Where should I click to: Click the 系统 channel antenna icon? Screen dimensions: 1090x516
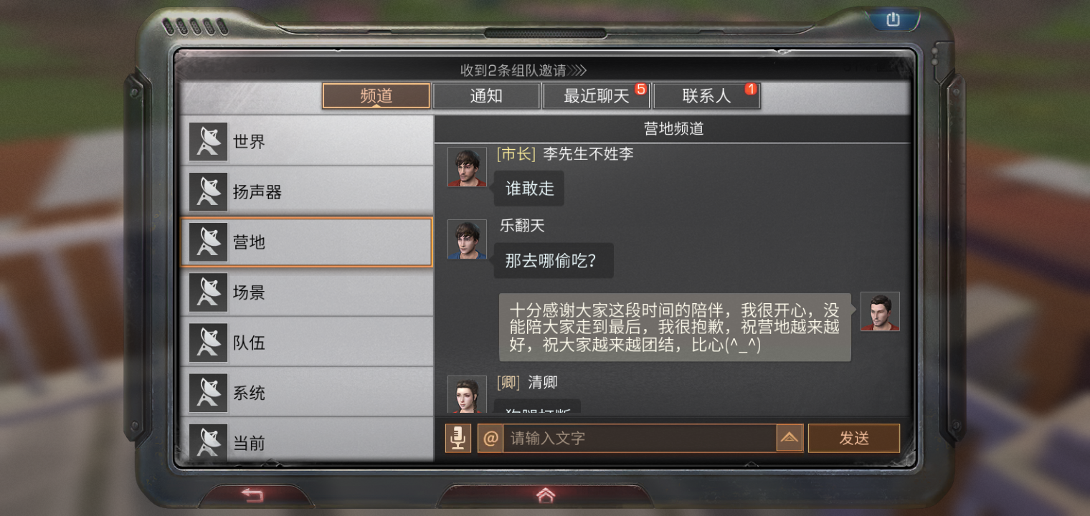(x=208, y=392)
